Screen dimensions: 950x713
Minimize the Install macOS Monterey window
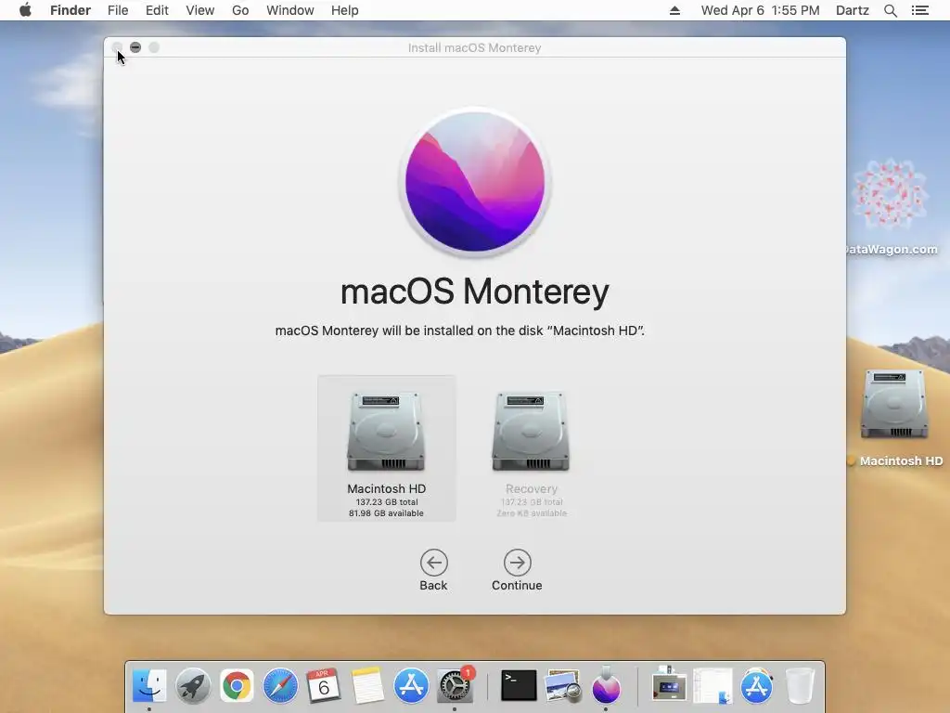coord(135,47)
